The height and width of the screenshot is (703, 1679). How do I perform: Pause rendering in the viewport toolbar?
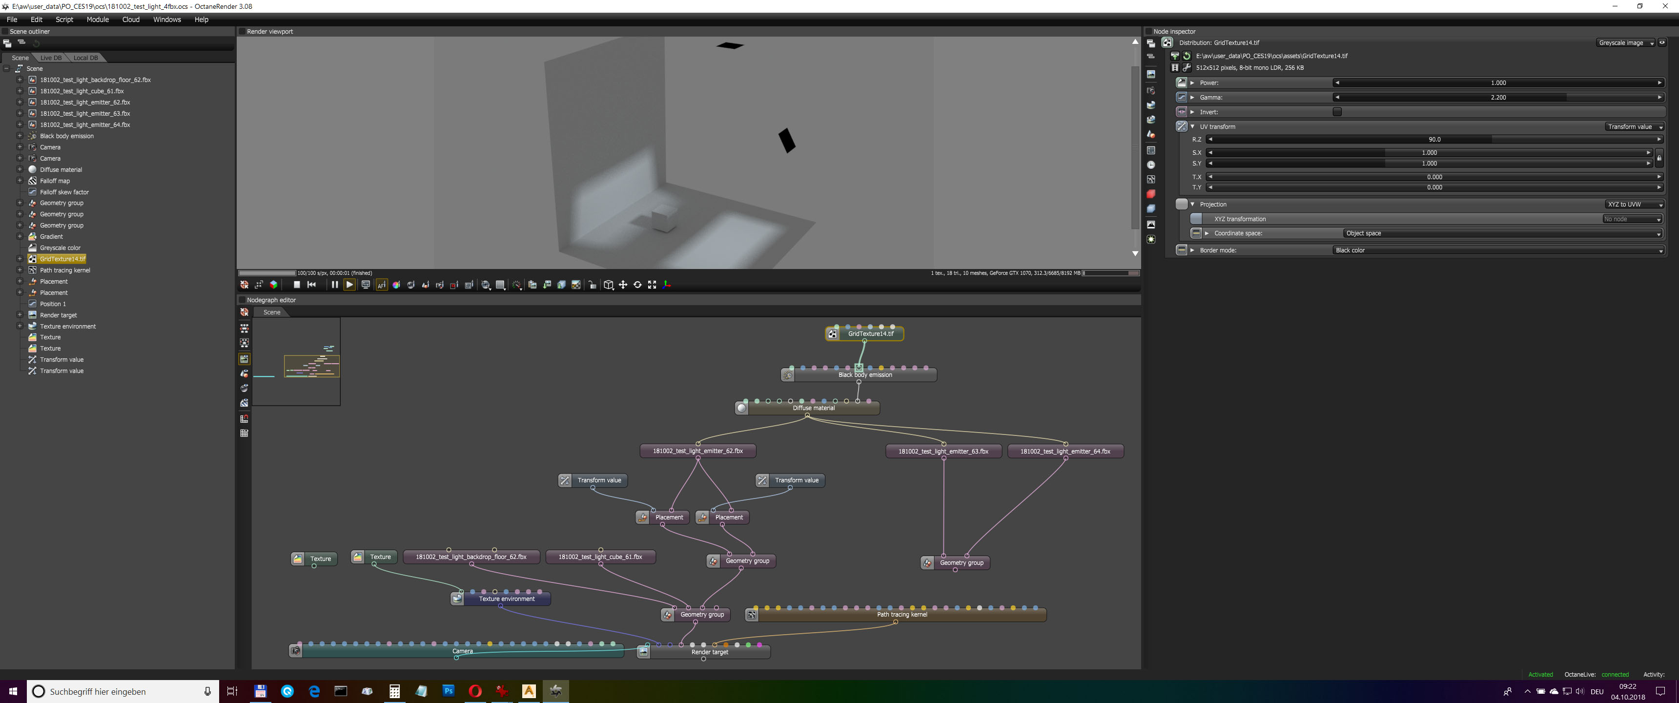pyautogui.click(x=334, y=285)
